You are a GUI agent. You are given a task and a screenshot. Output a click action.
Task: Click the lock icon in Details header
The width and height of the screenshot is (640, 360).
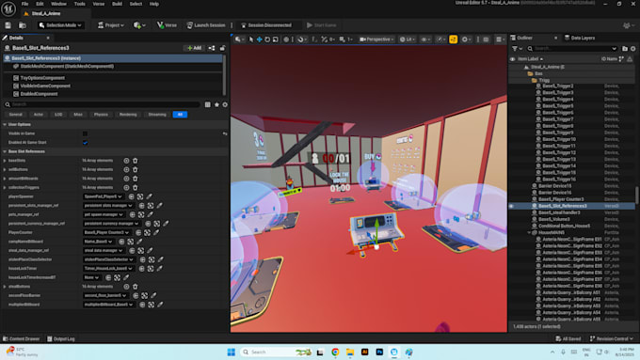coord(222,48)
